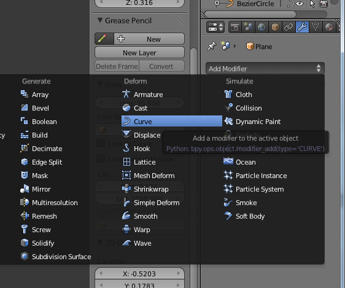345x288 pixels.
Task: Toggle BezierCircle visibility eye icon
Action: (300, 4)
